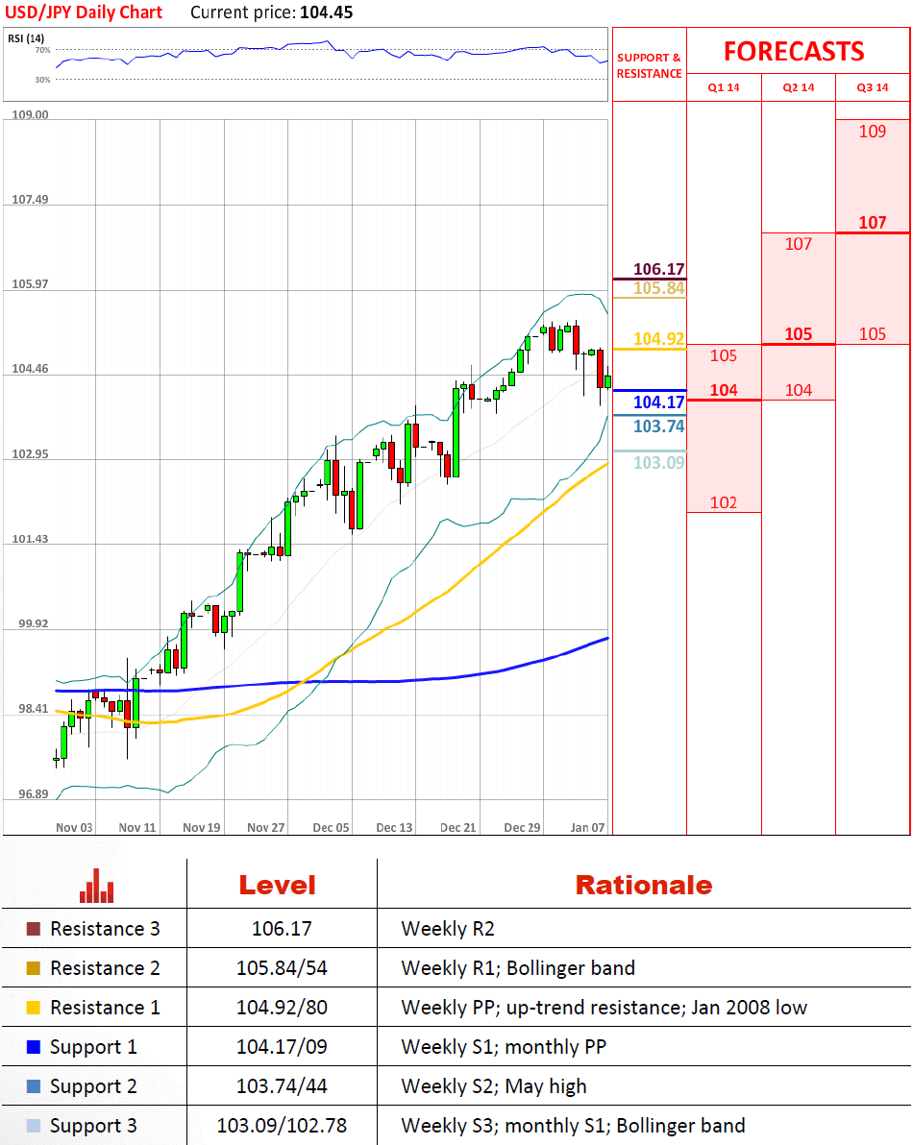This screenshot has height=1145, width=913.
Task: Select the Q1 14 forecast column header
Action: point(724,88)
